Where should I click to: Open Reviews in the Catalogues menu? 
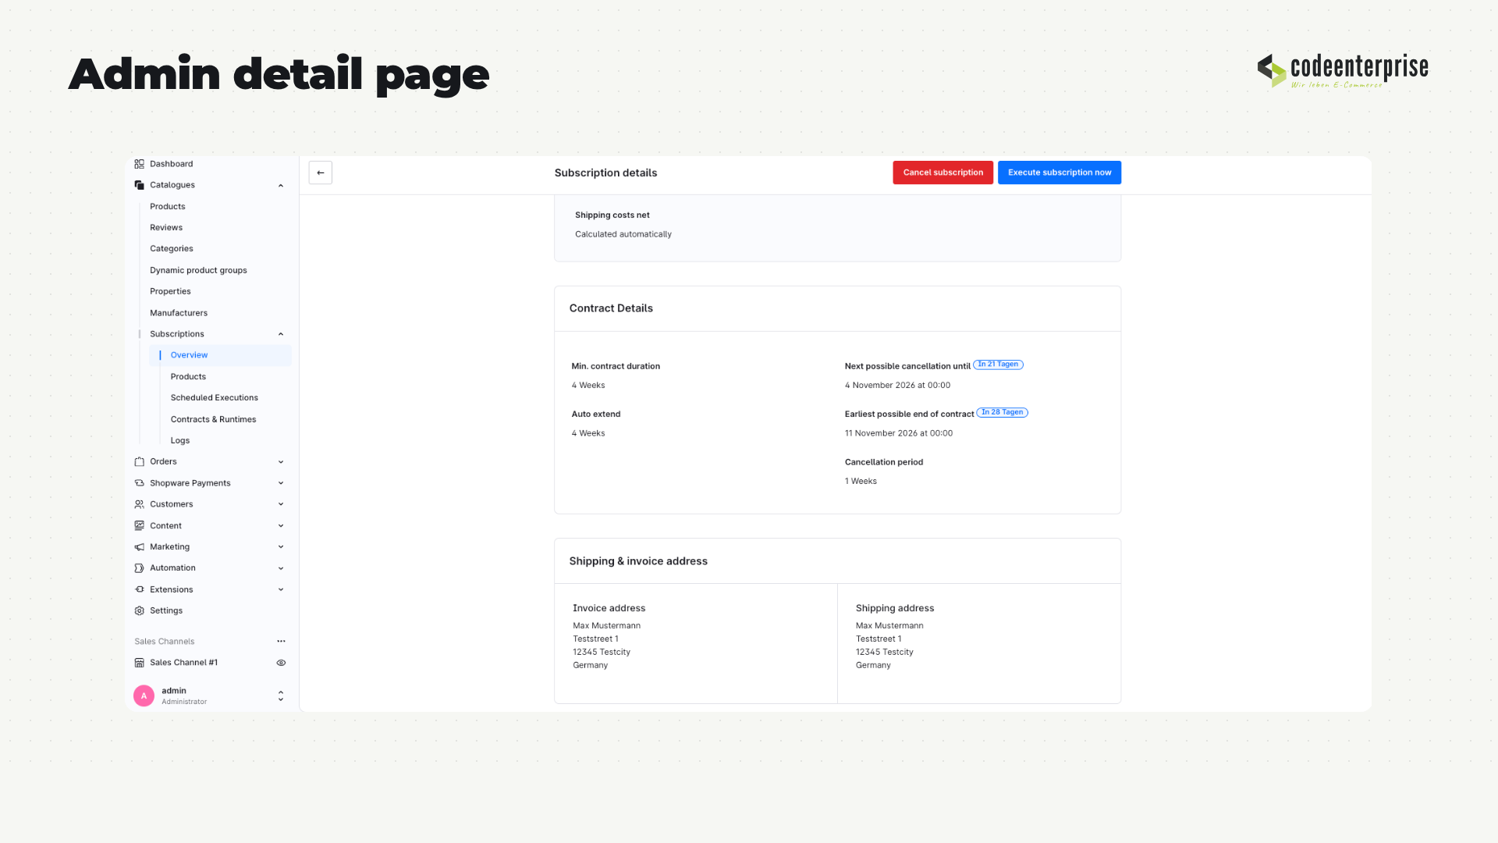click(x=166, y=228)
